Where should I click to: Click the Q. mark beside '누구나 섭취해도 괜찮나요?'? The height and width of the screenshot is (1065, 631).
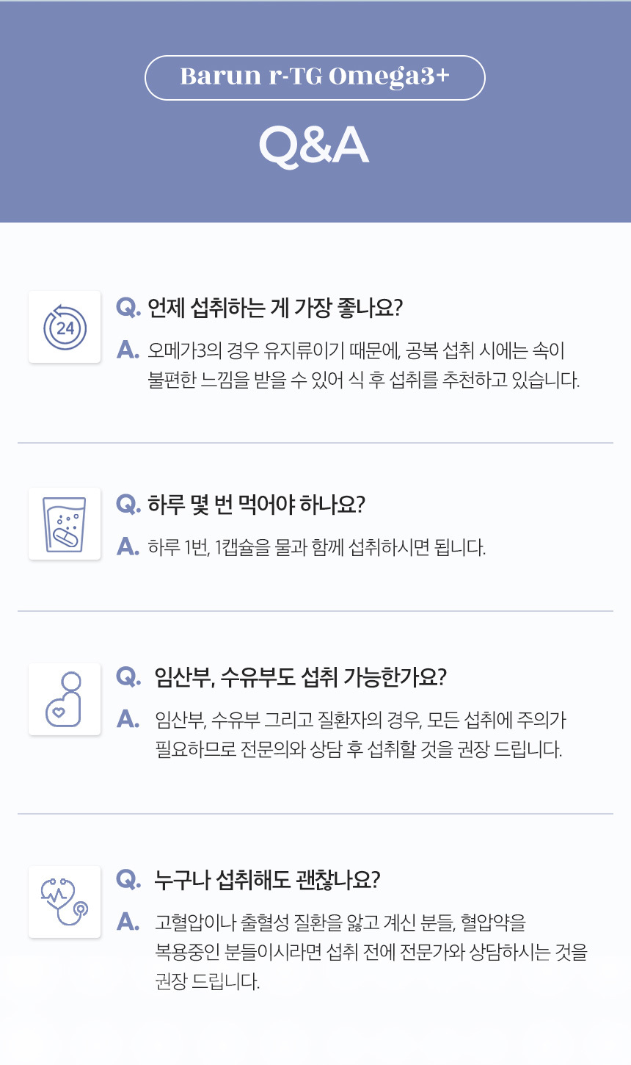128,879
